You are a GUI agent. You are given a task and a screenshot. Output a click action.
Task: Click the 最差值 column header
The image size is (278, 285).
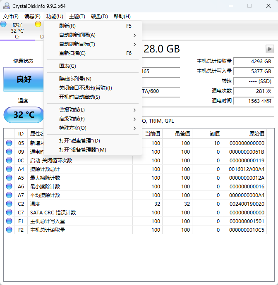point(177,134)
